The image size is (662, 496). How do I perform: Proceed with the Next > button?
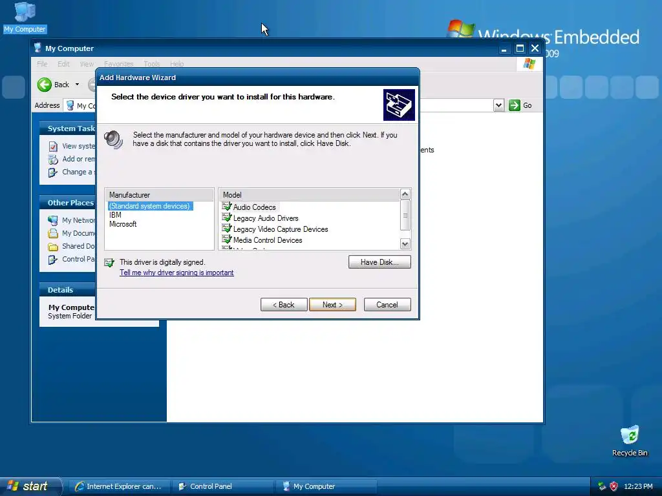coord(333,305)
